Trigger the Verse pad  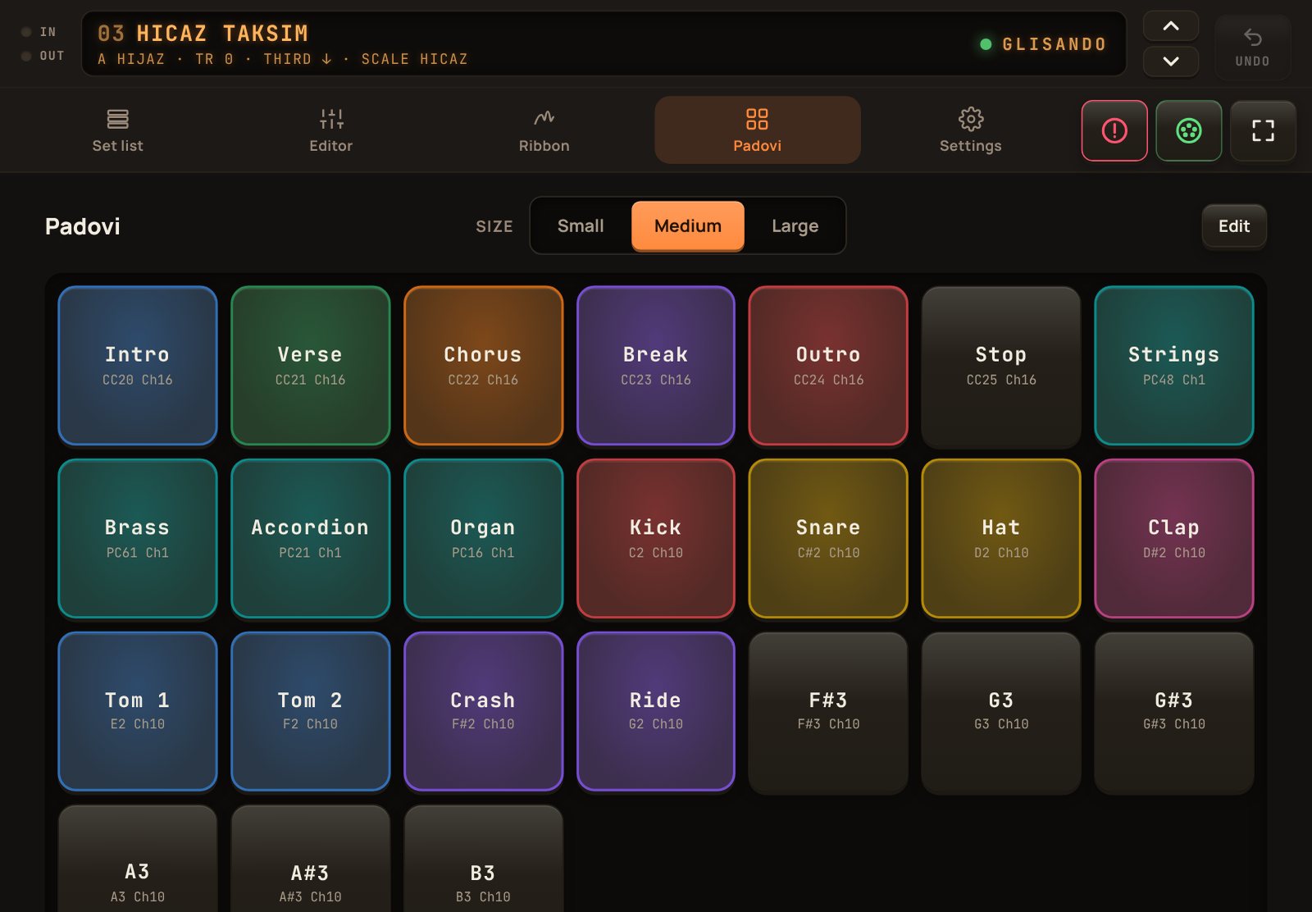(x=310, y=366)
